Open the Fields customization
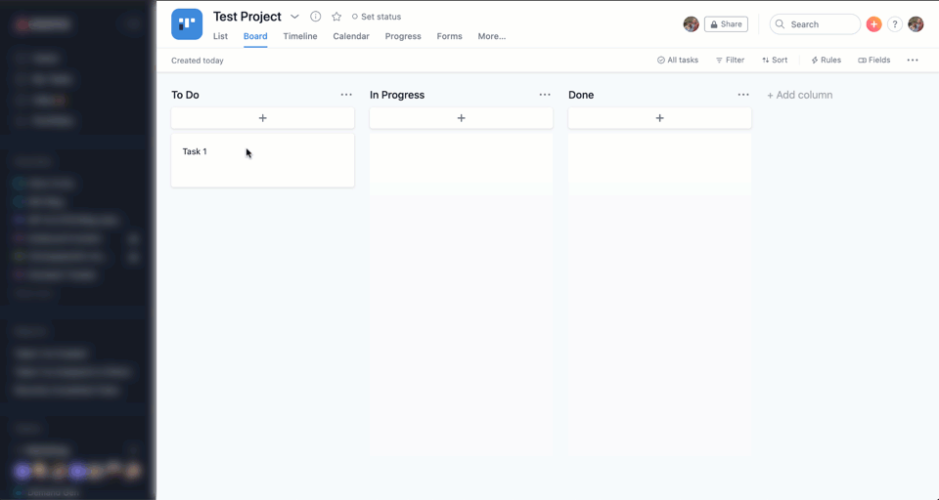 [874, 61]
